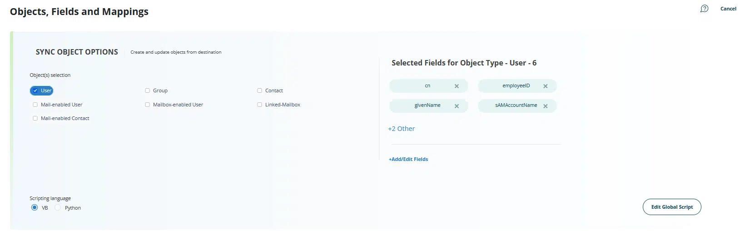Remove the givenName field chip

click(457, 106)
